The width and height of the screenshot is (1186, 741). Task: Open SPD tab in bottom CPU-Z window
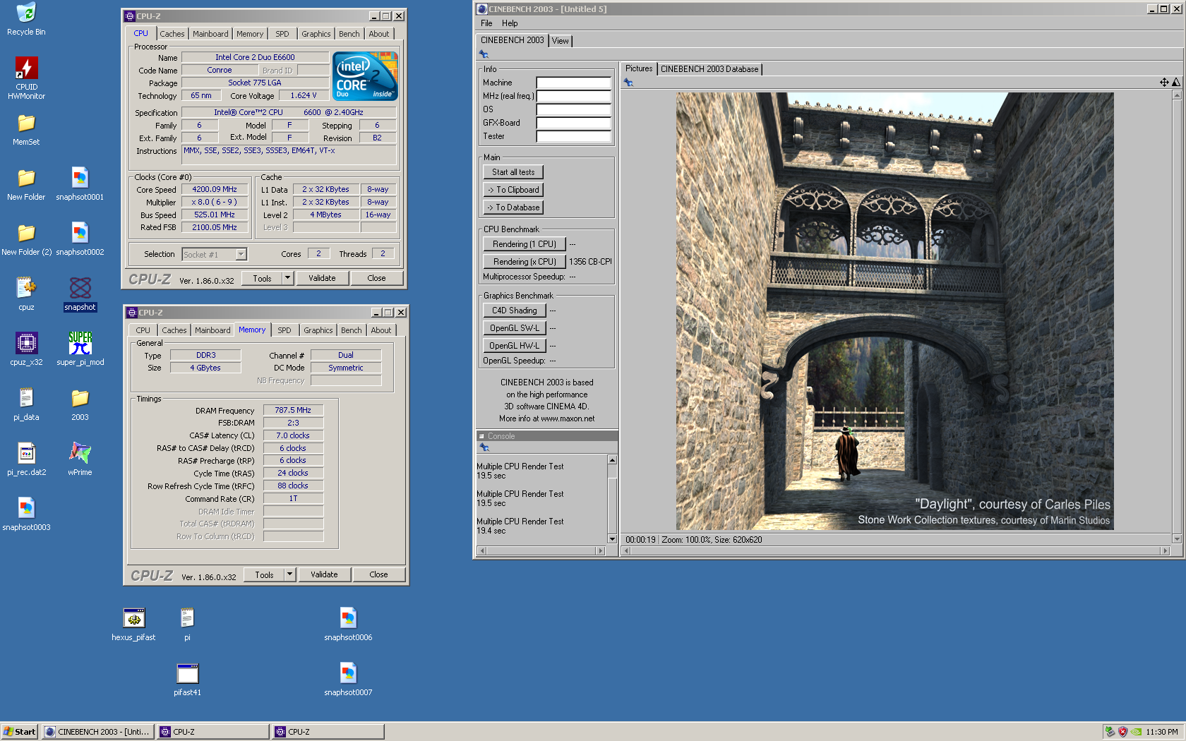tap(284, 330)
